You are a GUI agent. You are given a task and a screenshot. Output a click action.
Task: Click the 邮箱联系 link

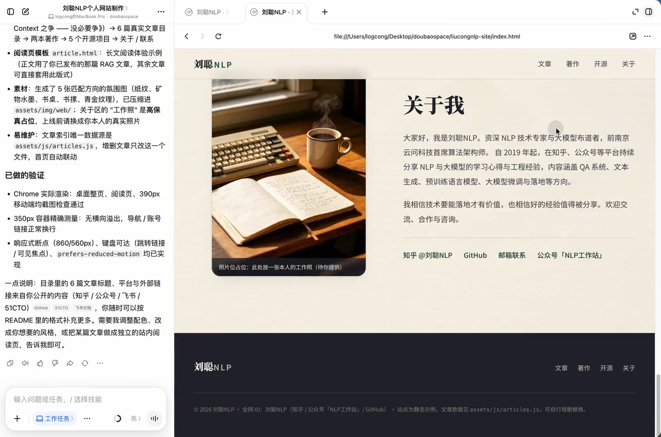512,255
